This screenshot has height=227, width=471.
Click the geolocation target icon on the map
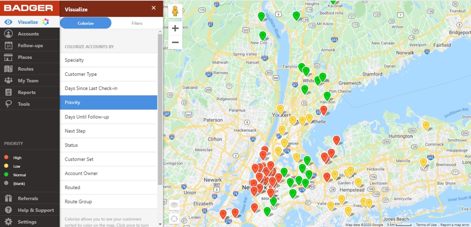click(174, 218)
